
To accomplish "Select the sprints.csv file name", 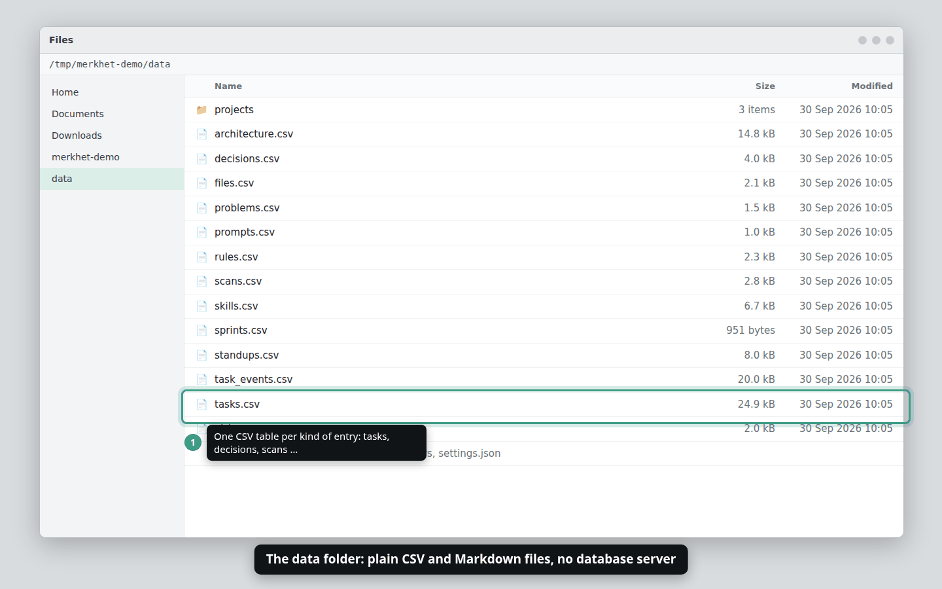I will click(x=241, y=330).
